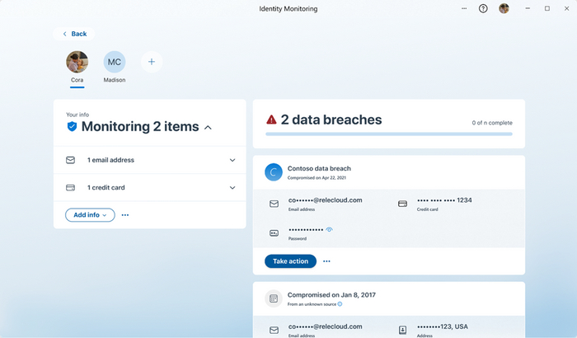This screenshot has width=577, height=338.
Task: Click the card icon beside 1 credit card
Action: pyautogui.click(x=70, y=188)
